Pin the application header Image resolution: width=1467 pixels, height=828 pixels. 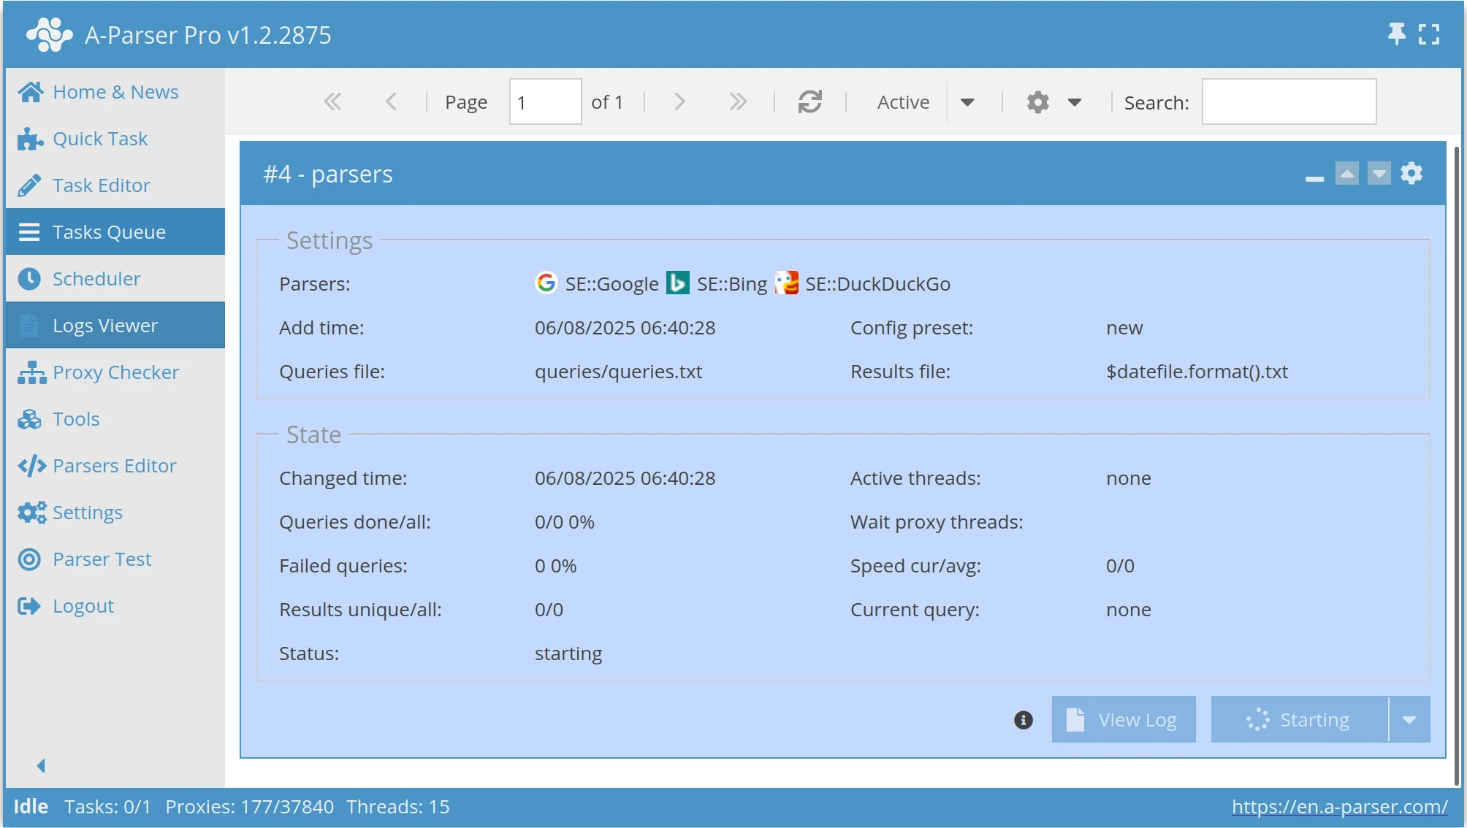(x=1397, y=34)
